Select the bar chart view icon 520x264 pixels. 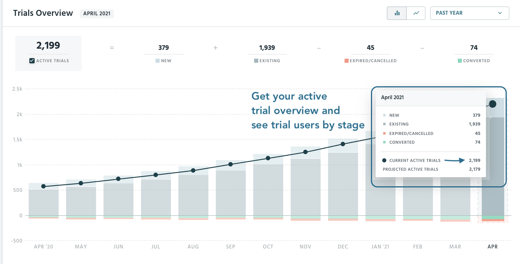point(396,13)
